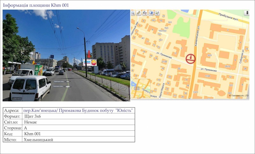This screenshot has height=154, width=255.
Task: Toggle the traffic light layer button
Action: 246,13
